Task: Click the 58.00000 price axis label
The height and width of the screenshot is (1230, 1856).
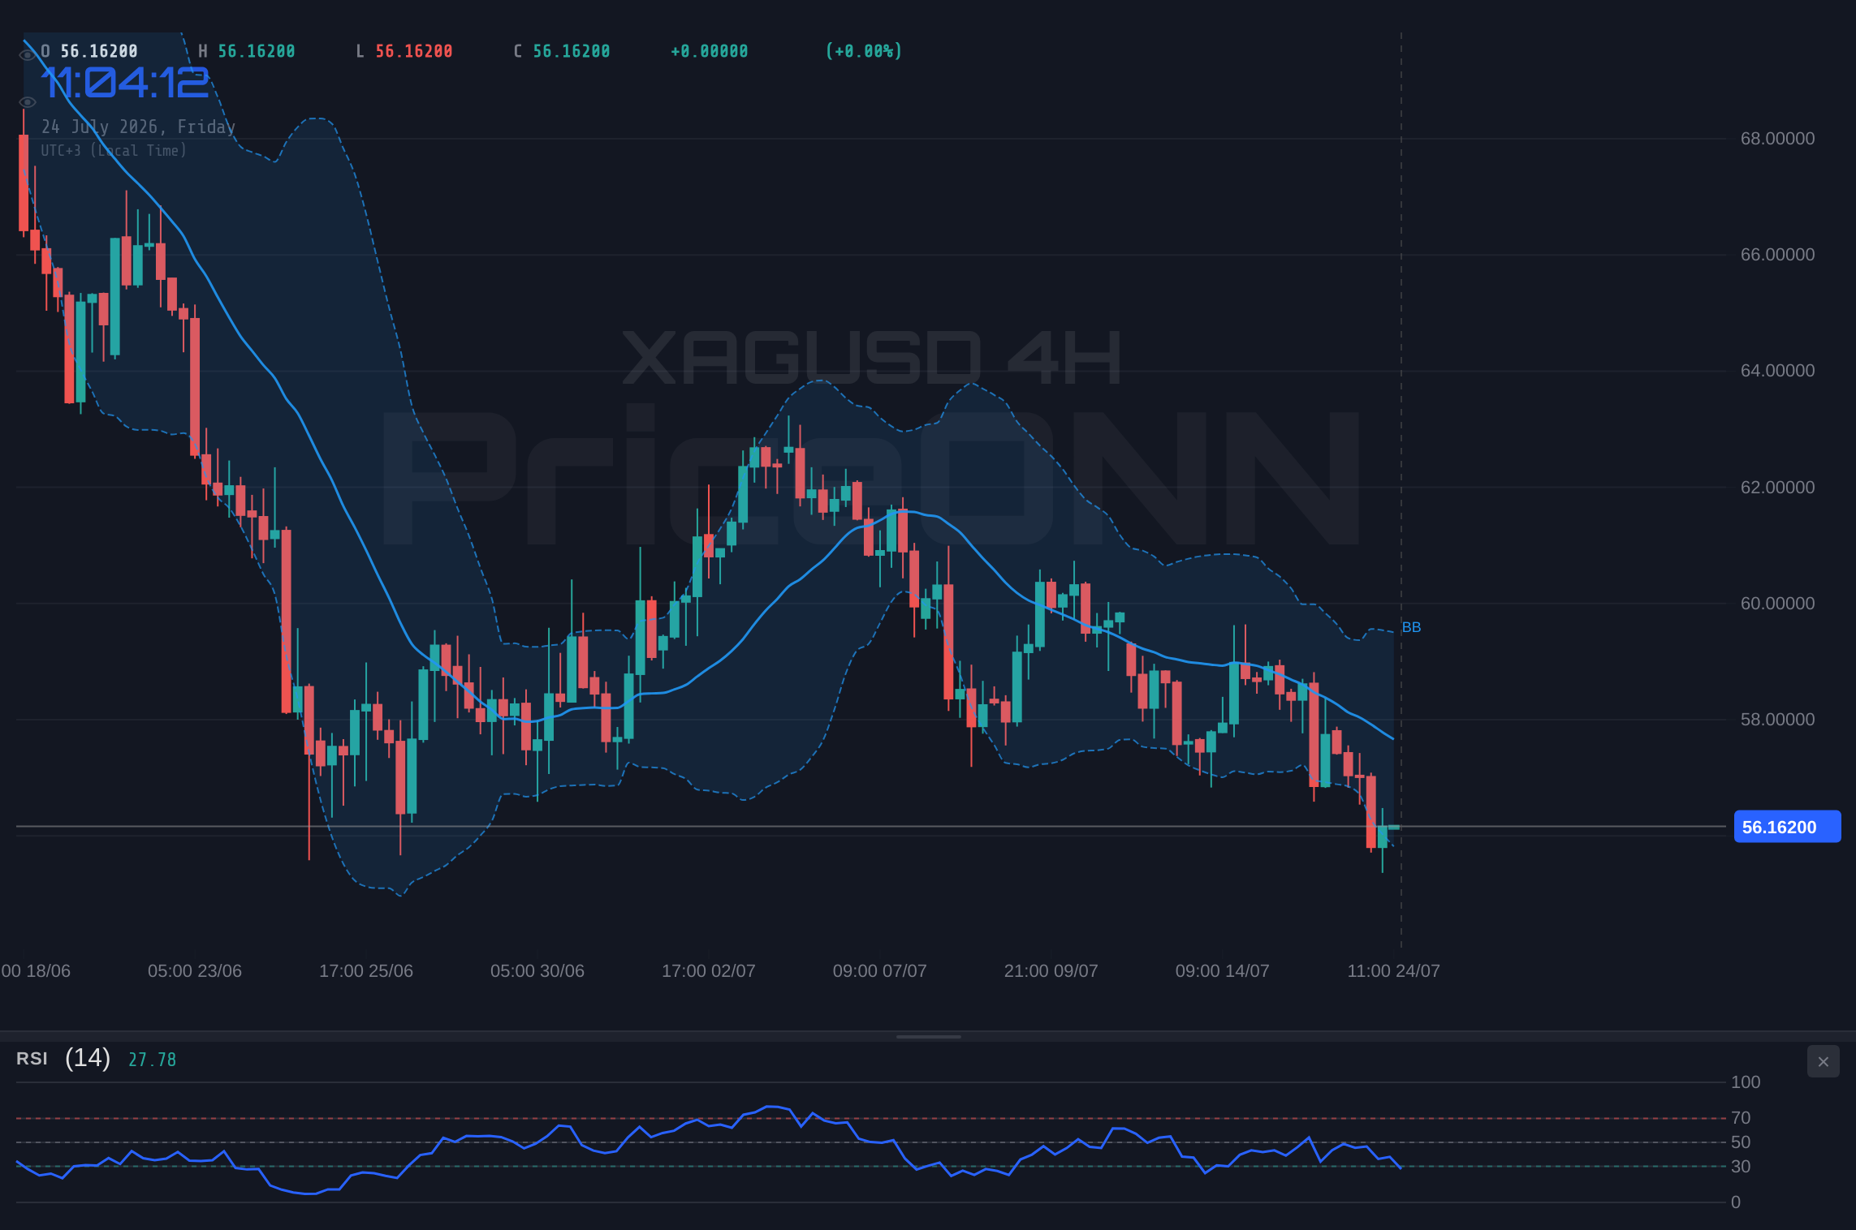Action: point(1777,720)
